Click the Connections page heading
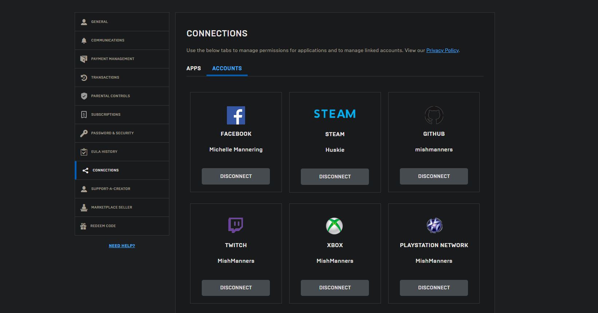Screen dimensions: 598x313 [217, 33]
